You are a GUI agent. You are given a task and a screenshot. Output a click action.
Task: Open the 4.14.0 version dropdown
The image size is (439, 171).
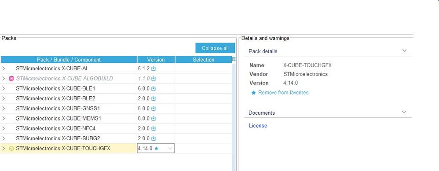(170, 149)
